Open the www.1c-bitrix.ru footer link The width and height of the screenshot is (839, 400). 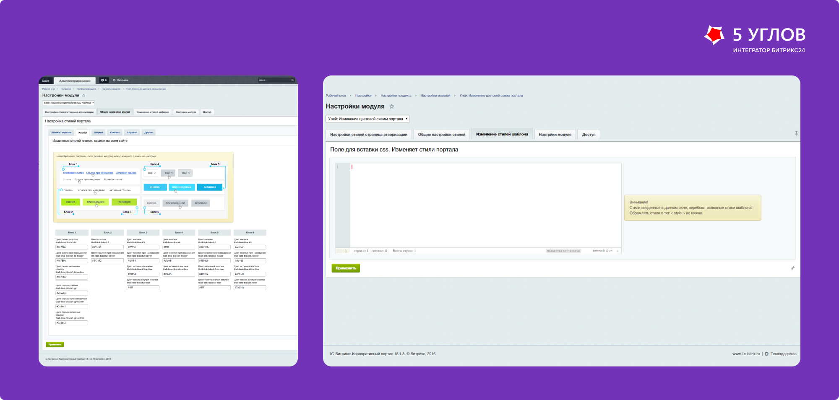point(746,354)
